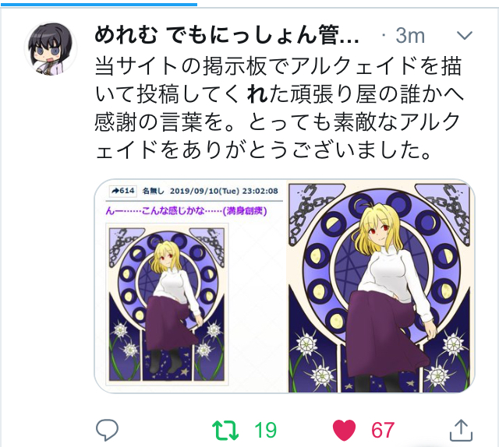Click the purple こんな感じかな comment text
499x447 pixels.
click(186, 211)
